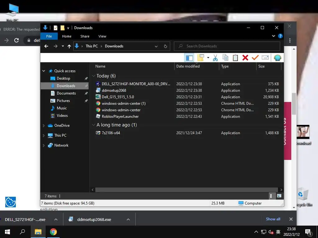Image resolution: width=318 pixels, height=238 pixels.
Task: Click the red X Delete icon
Action: click(x=245, y=58)
